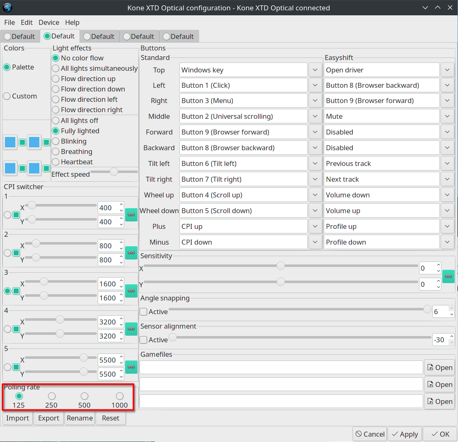Screen dimensions: 458x442
Task: Toggle green light box next to top-right color
Action: [x=46, y=142]
